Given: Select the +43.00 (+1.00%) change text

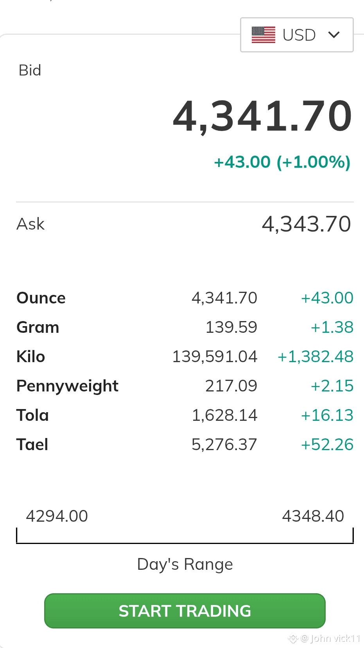Looking at the screenshot, I should (282, 162).
